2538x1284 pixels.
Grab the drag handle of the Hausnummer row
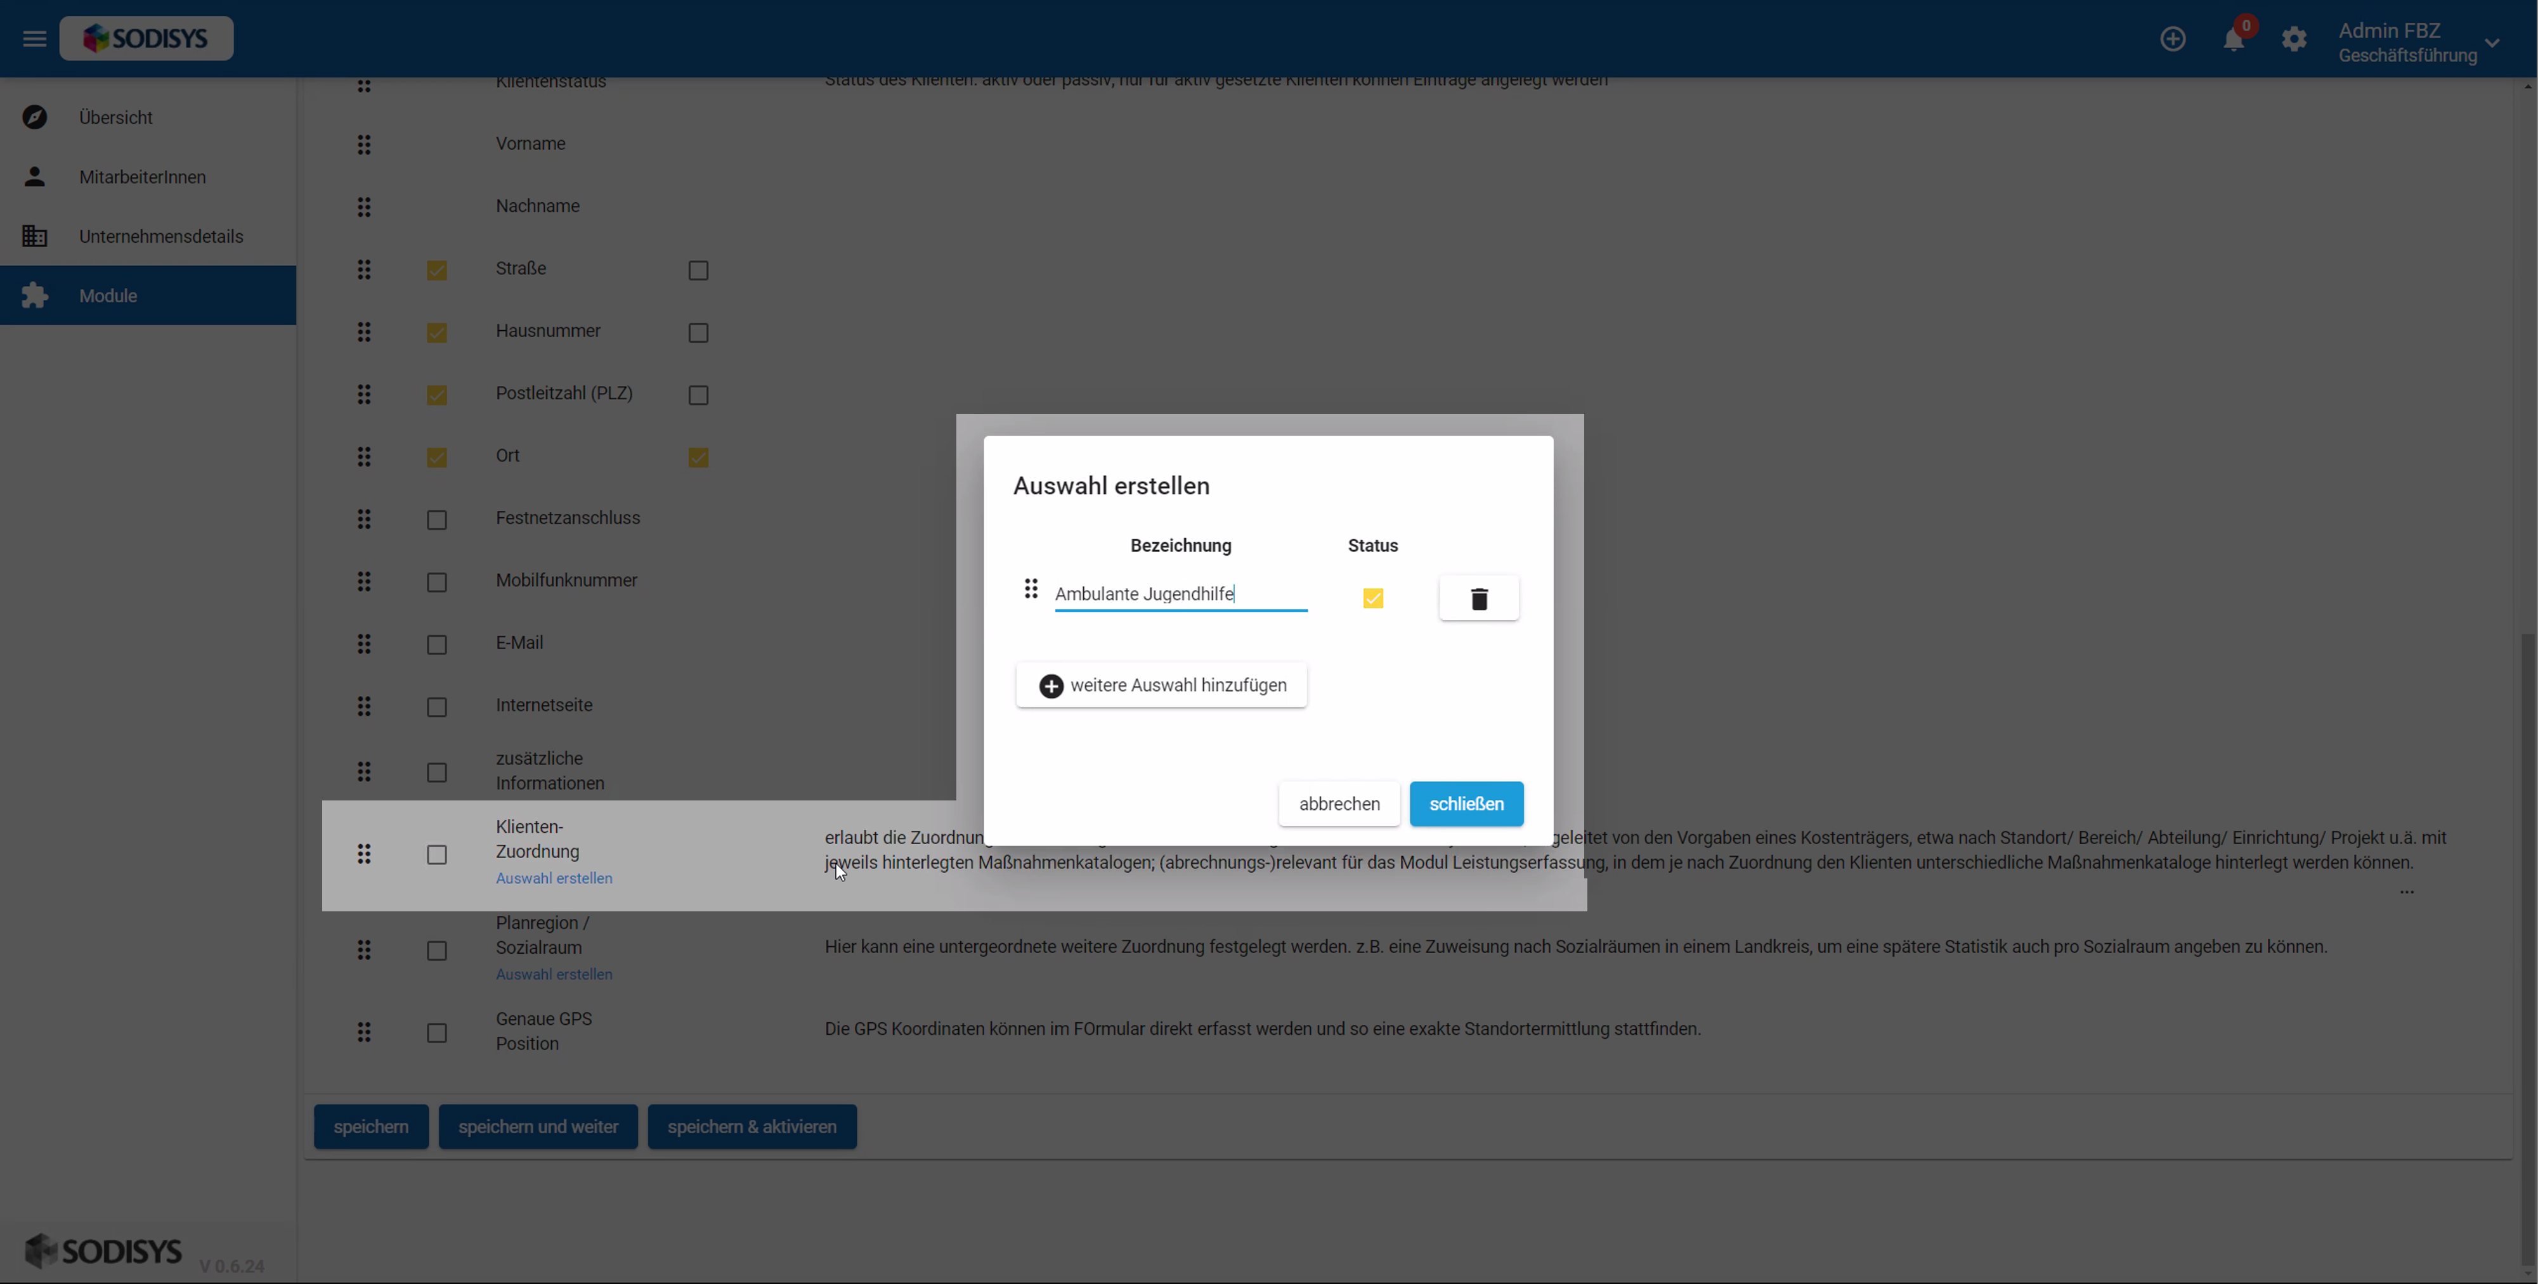point(363,332)
